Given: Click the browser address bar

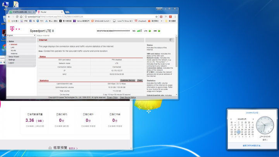Looking at the screenshot, I should [x=91, y=17].
